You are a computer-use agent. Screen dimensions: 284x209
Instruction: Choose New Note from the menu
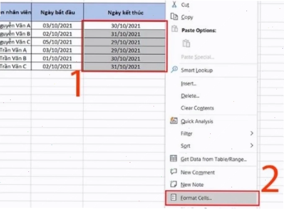[212, 185]
